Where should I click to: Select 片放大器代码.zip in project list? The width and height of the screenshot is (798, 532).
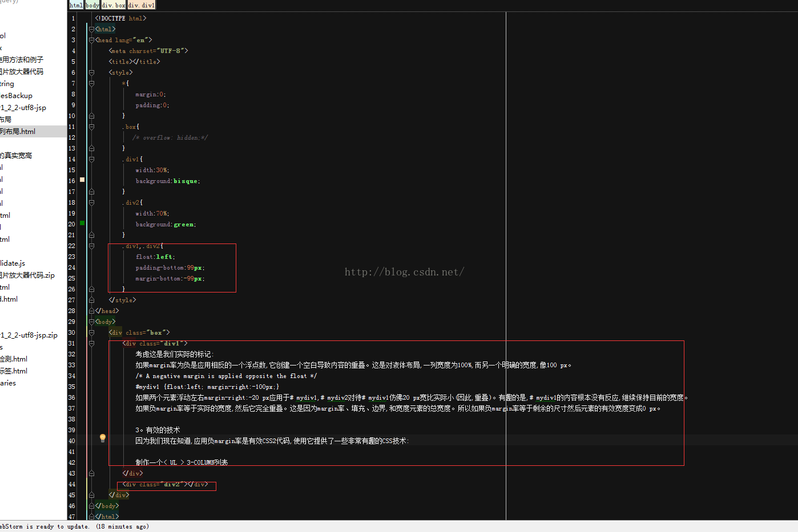(27, 275)
